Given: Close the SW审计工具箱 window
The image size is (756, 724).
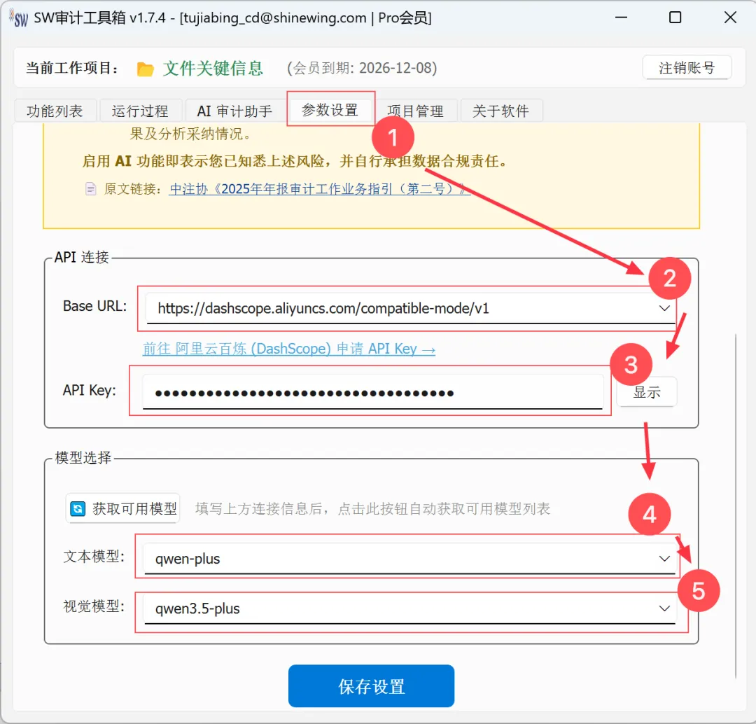Looking at the screenshot, I should (730, 18).
